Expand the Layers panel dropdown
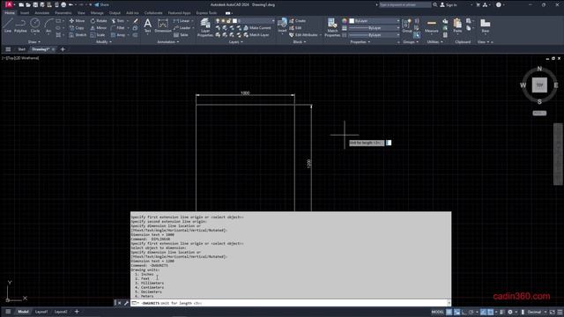 coord(236,42)
